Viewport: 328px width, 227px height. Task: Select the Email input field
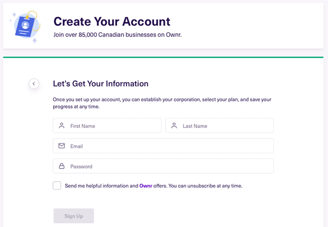163,146
